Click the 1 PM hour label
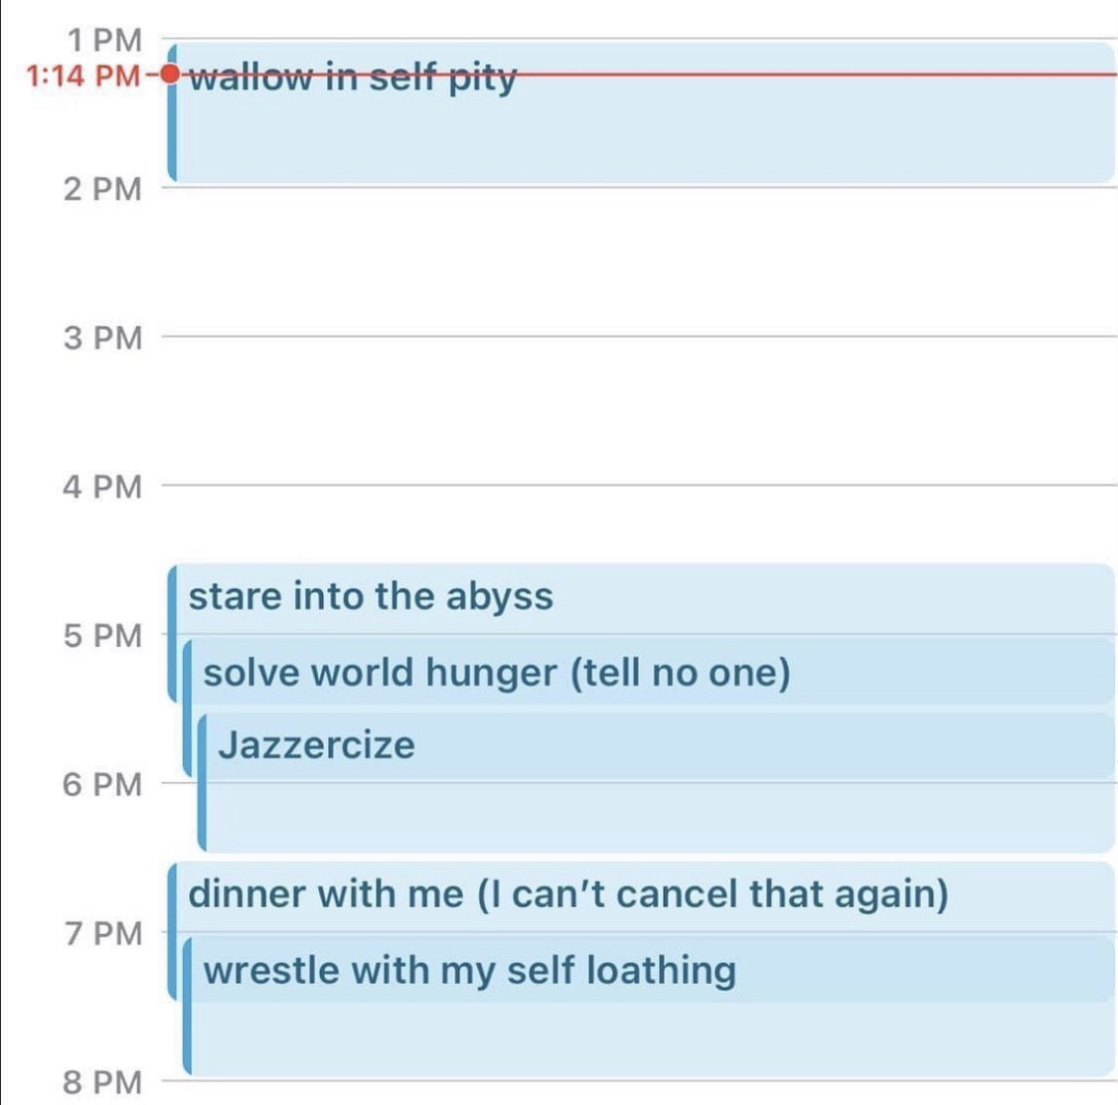Image resolution: width=1118 pixels, height=1105 pixels. 104,40
